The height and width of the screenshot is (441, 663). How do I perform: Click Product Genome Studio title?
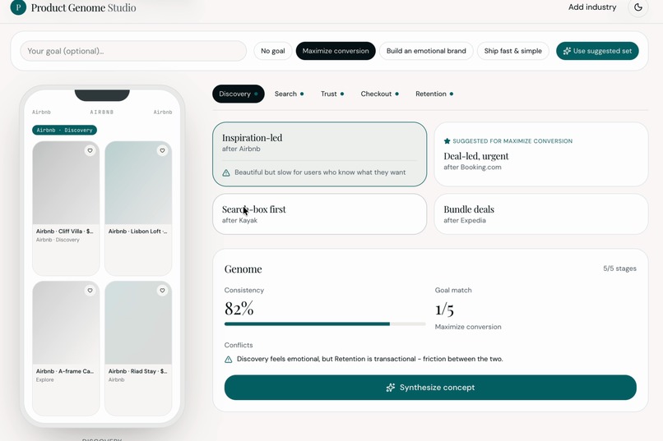tap(83, 7)
